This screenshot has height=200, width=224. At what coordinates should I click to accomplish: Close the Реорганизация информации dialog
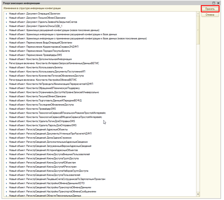tap(219, 3)
